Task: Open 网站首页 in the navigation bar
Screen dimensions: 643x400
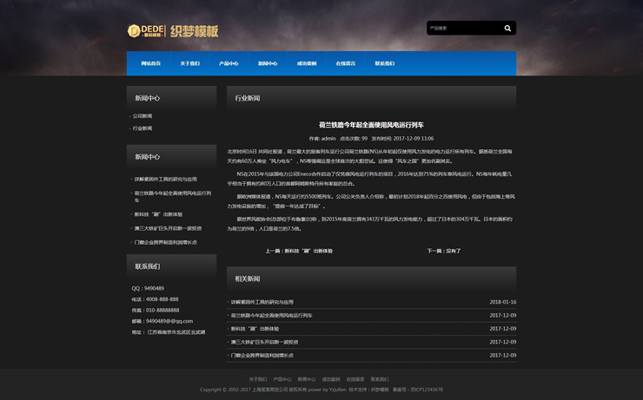Action: tap(150, 63)
